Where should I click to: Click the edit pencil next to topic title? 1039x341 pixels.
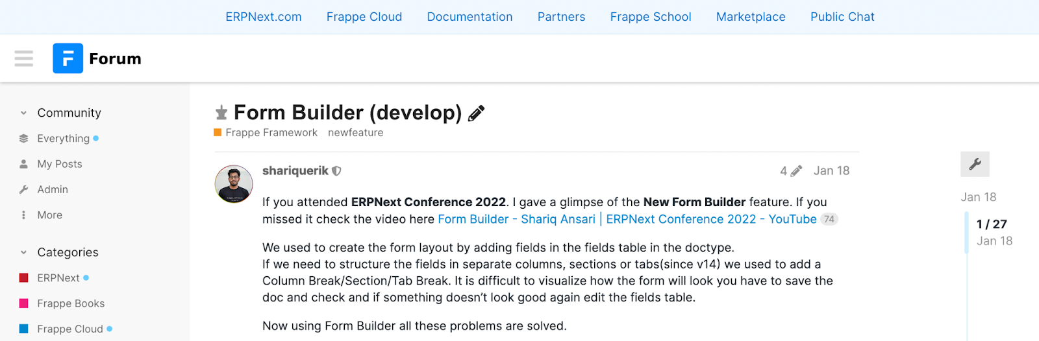(477, 113)
